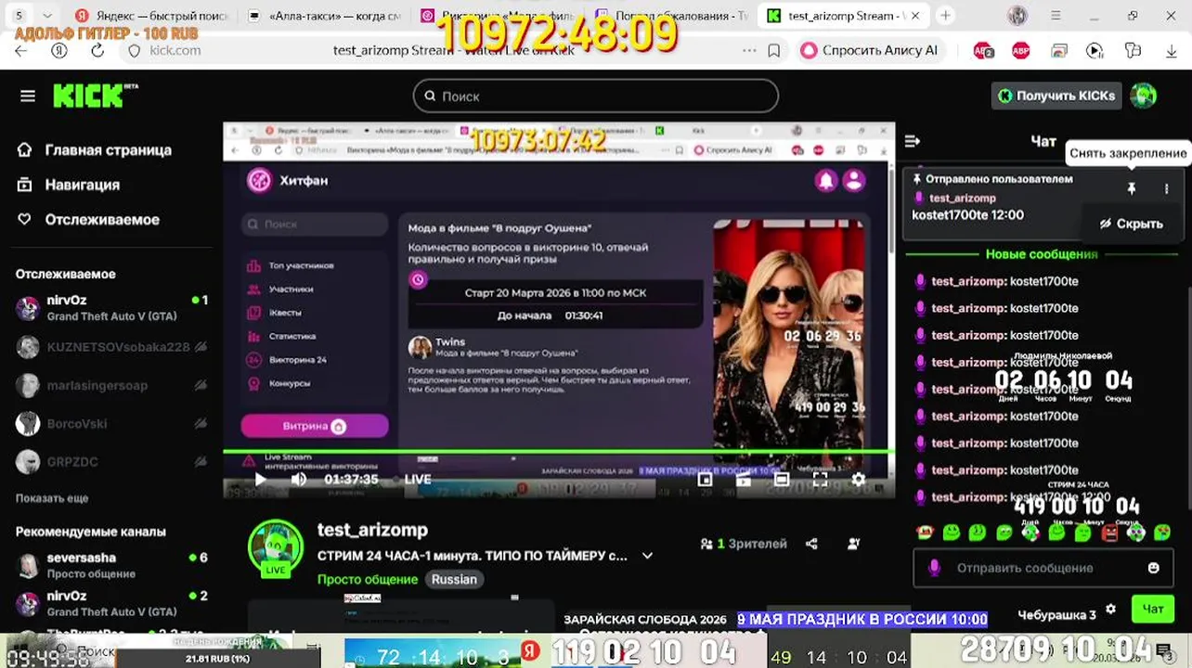The width and height of the screenshot is (1192, 668).
Task: Share the test_arizomp stream
Action: point(811,544)
